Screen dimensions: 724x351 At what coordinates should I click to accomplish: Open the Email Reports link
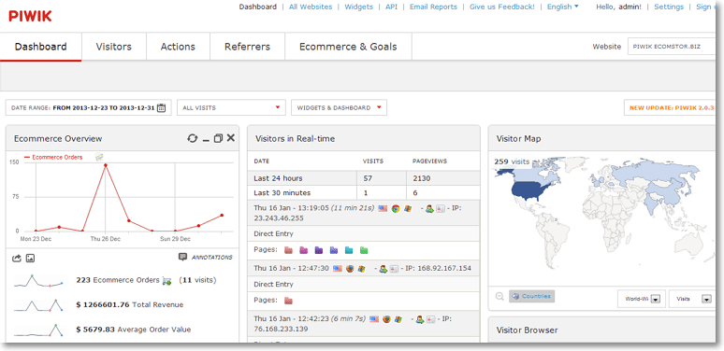click(x=433, y=7)
